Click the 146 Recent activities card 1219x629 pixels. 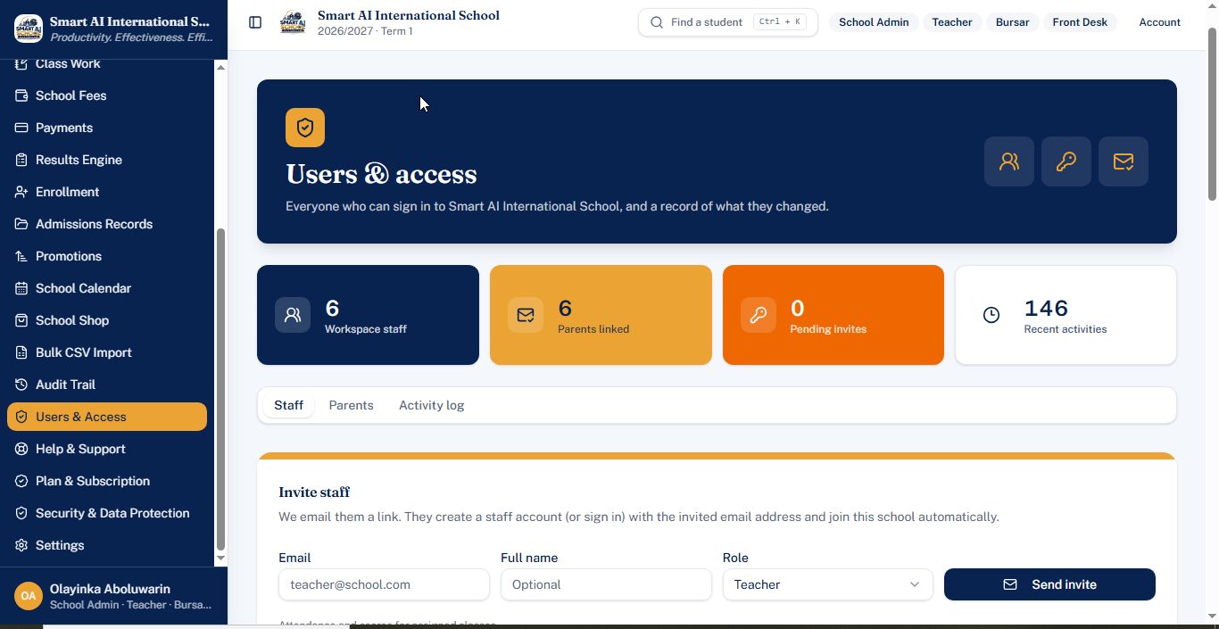click(x=1066, y=315)
